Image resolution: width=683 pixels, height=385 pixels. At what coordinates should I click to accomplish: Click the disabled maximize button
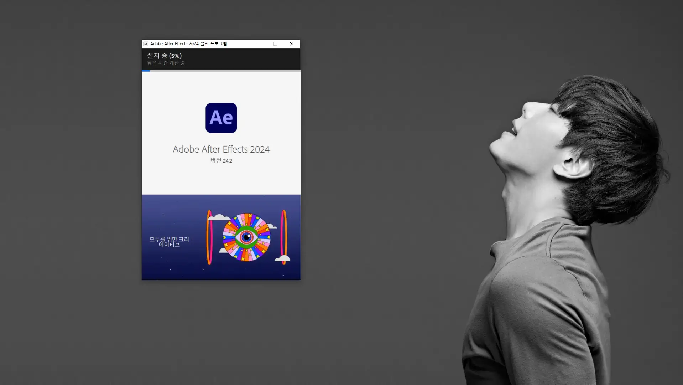(x=275, y=44)
